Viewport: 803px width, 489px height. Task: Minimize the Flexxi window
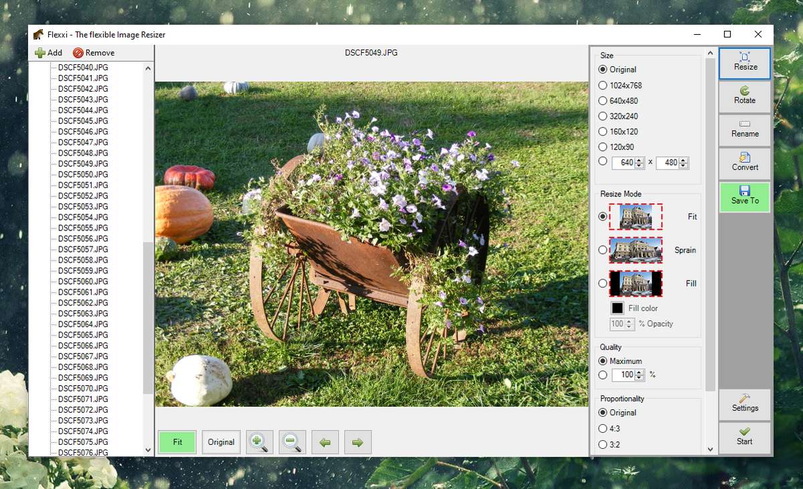click(x=697, y=34)
